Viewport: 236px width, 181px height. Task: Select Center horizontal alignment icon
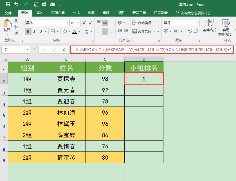[105, 31]
